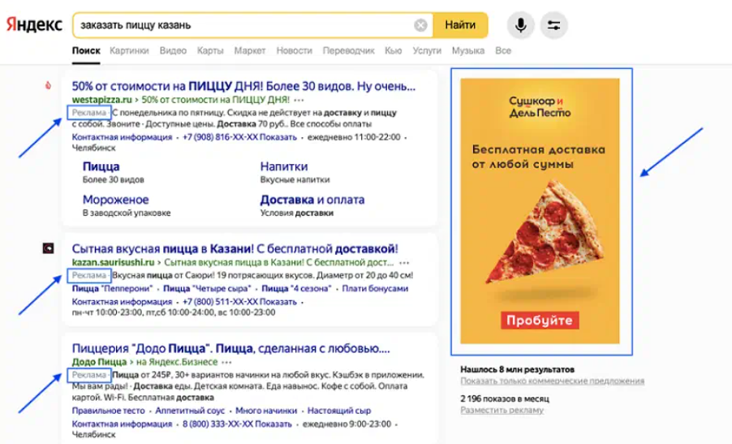Image resolution: width=732 pixels, height=444 pixels.
Task: Switch to the Картинки tab
Action: [129, 50]
